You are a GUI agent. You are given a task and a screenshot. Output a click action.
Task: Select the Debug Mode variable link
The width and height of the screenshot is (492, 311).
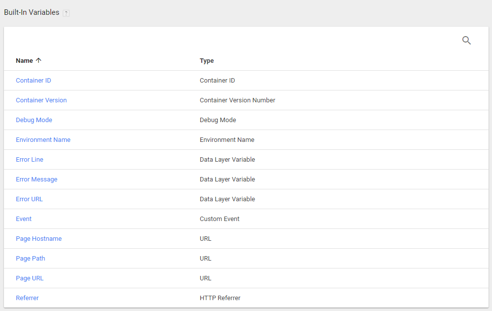34,120
